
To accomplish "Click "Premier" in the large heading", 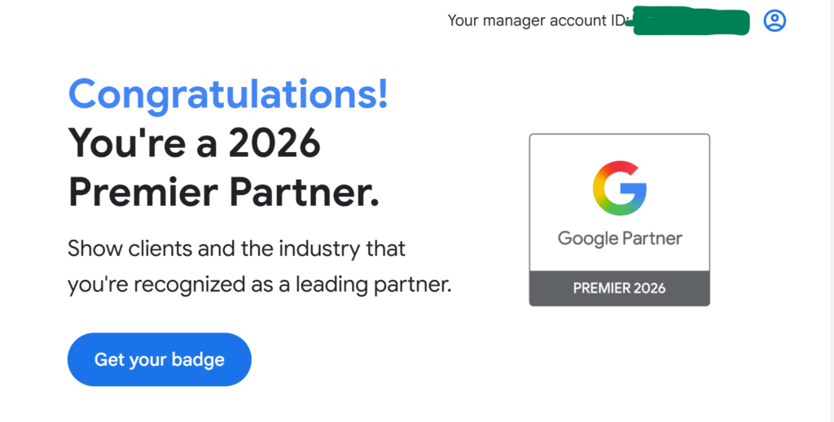I will point(142,192).
